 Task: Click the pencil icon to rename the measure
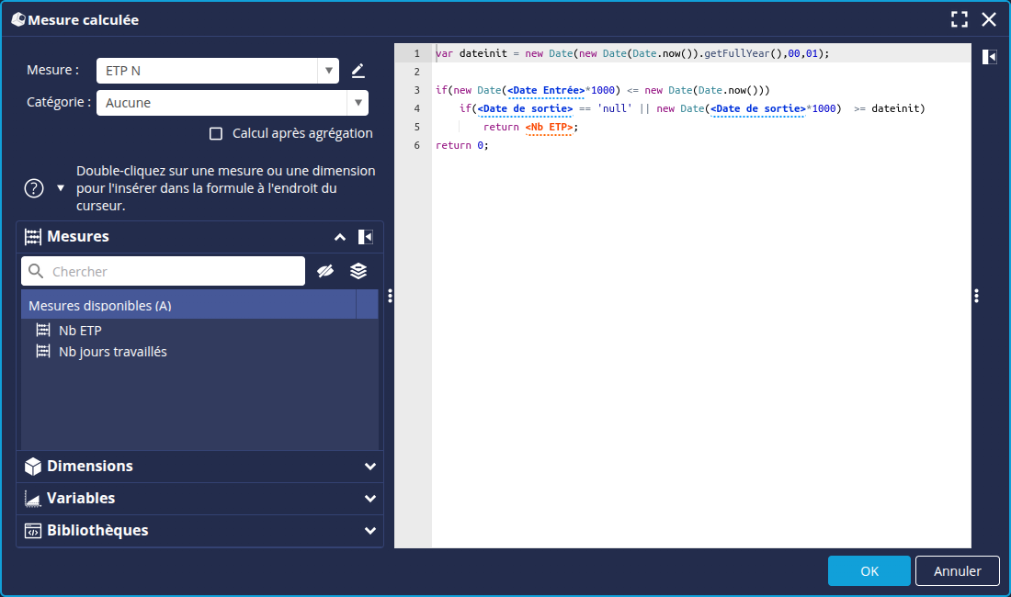pos(358,71)
